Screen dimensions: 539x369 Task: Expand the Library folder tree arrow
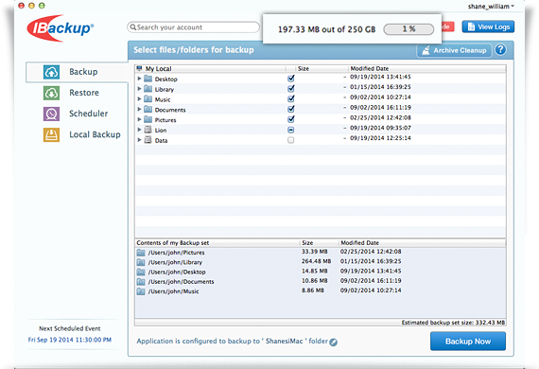click(139, 89)
